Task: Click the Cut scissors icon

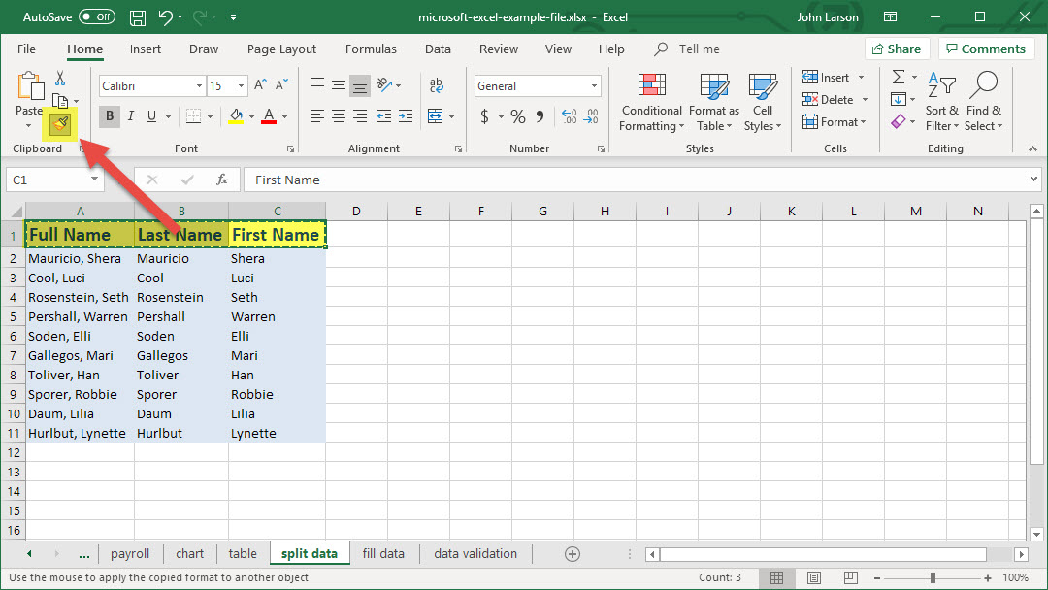Action: tap(60, 78)
